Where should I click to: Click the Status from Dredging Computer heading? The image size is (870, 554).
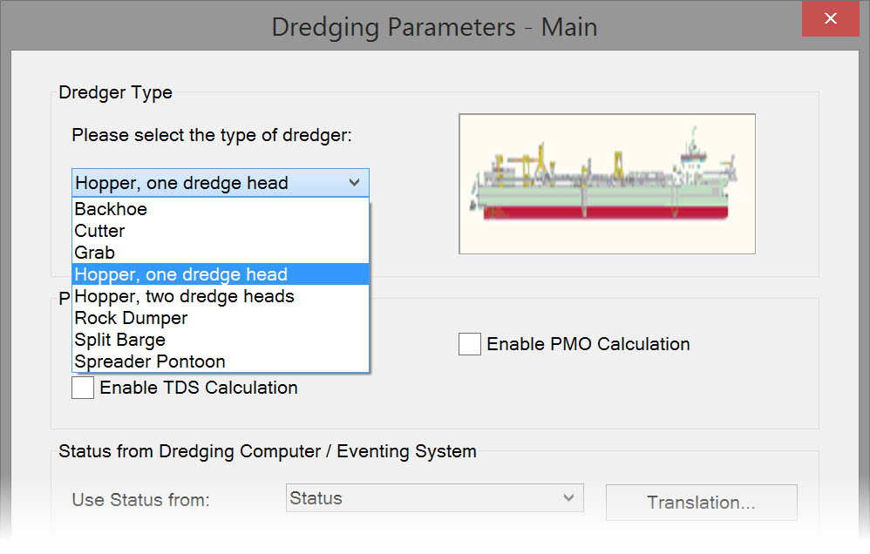point(267,451)
